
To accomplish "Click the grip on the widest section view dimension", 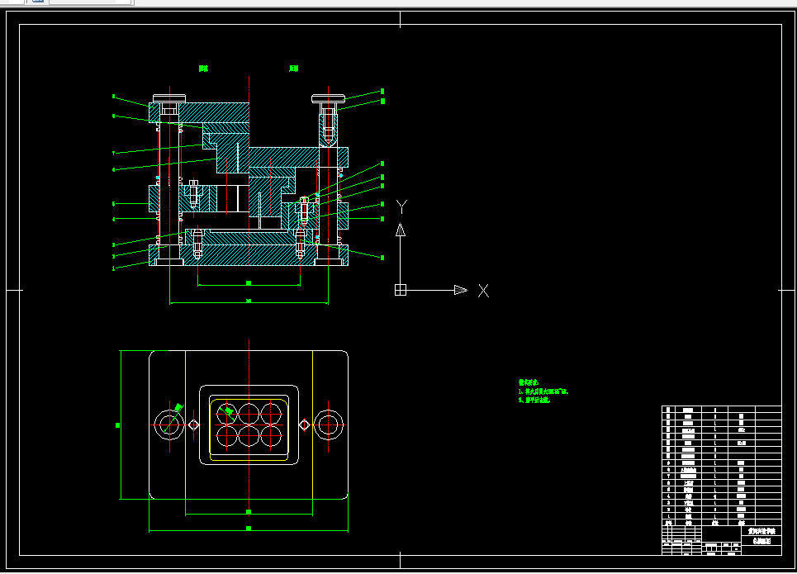I will pos(249,301).
